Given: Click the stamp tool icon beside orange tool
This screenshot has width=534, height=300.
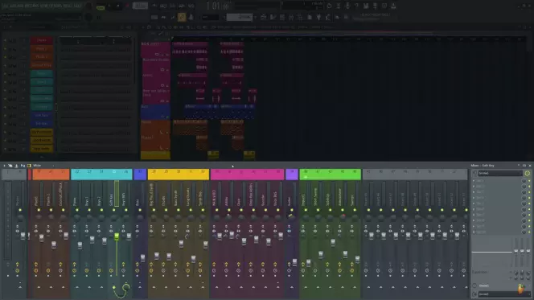Looking at the screenshot, I should tap(191, 17).
